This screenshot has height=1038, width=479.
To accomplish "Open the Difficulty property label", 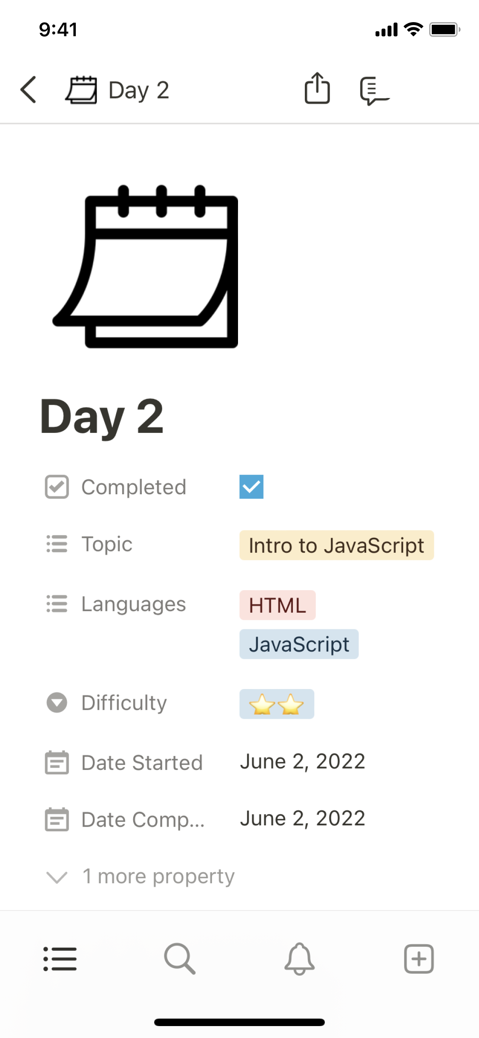I will [124, 703].
